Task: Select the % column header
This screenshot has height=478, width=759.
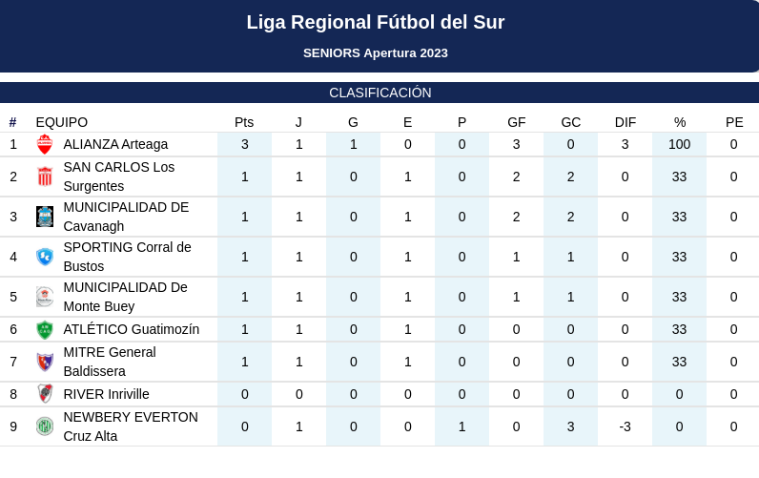Action: pyautogui.click(x=680, y=122)
